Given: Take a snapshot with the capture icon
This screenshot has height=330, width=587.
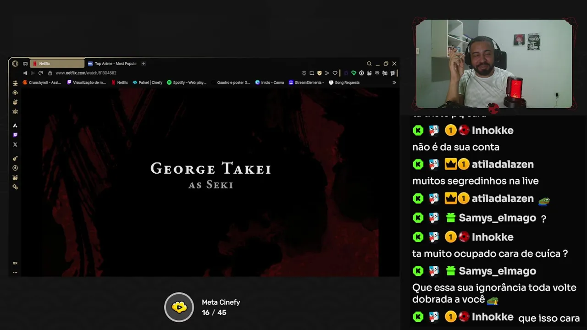Looking at the screenshot, I should click(x=311, y=73).
